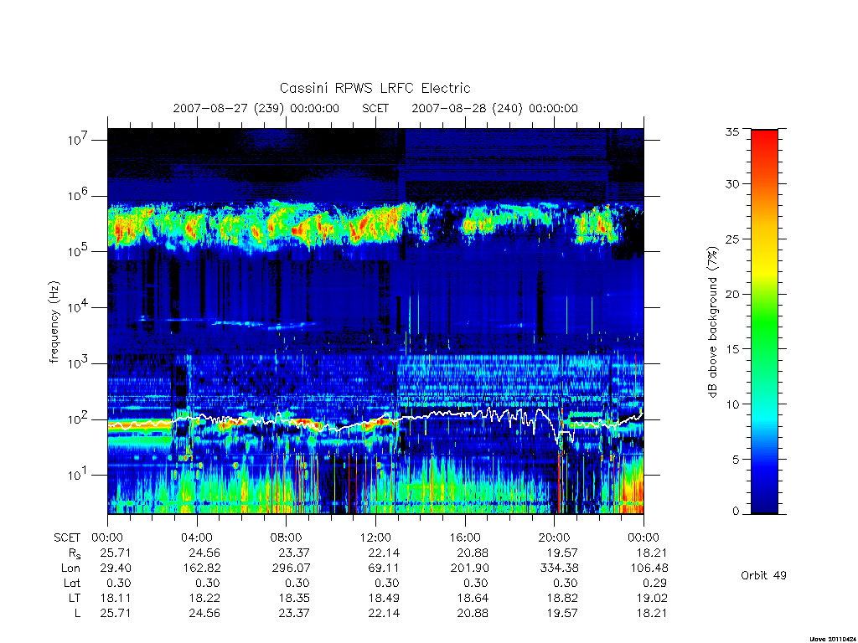
Task: Click the 16:00 time tick label
Action: pos(465,538)
